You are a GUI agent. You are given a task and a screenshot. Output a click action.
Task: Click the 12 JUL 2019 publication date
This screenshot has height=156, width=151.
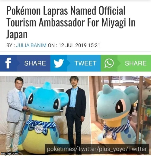click(x=72, y=45)
